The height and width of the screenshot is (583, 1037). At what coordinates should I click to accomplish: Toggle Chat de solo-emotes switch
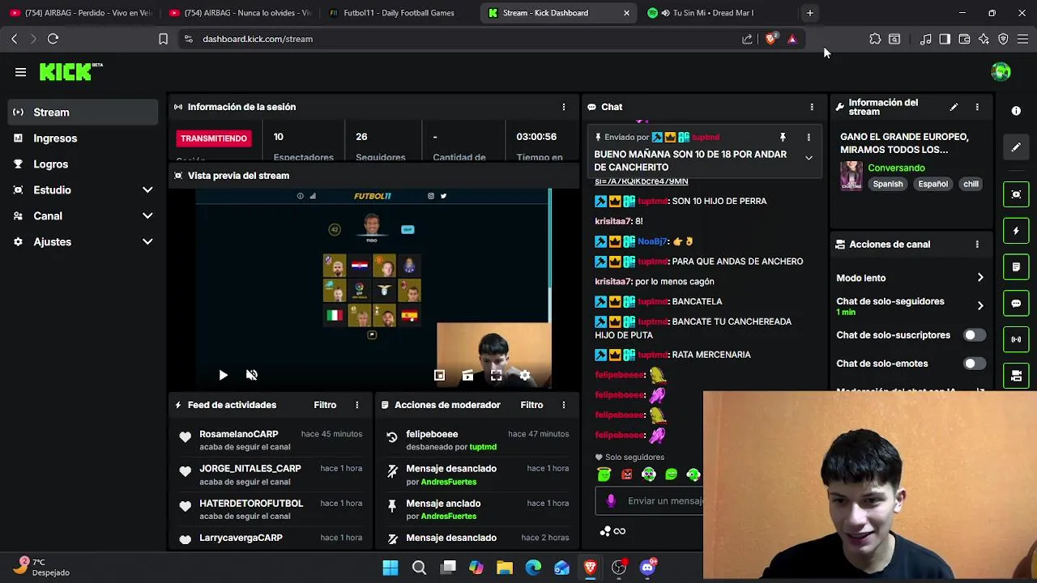975,364
